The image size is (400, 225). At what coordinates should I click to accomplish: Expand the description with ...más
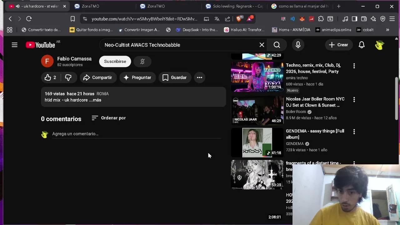95,100
